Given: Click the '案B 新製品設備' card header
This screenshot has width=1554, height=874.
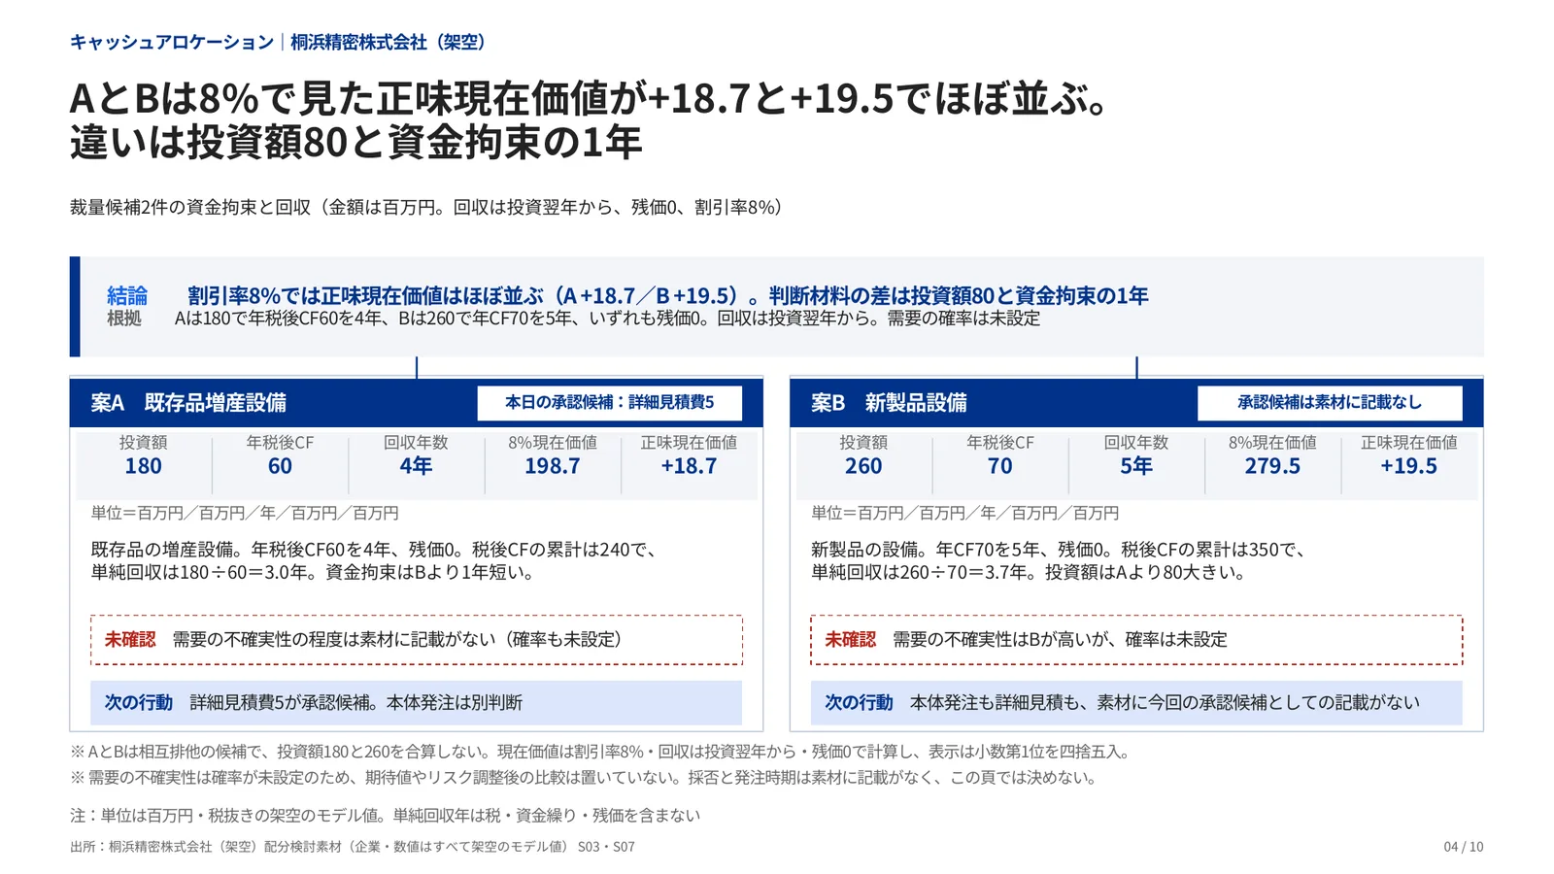Looking at the screenshot, I should point(1136,402).
